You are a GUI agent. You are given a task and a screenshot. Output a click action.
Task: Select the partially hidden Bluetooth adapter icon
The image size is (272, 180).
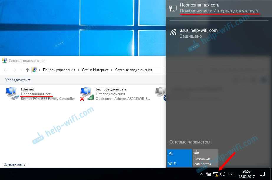click(x=160, y=94)
